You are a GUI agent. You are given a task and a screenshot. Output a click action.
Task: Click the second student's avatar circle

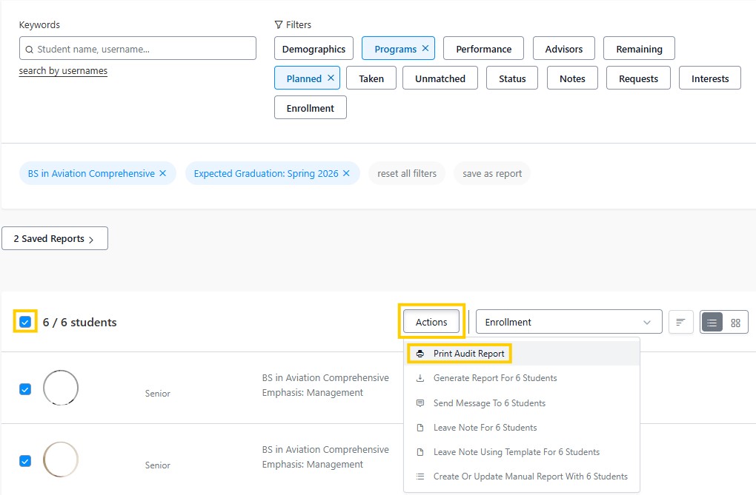[61, 459]
